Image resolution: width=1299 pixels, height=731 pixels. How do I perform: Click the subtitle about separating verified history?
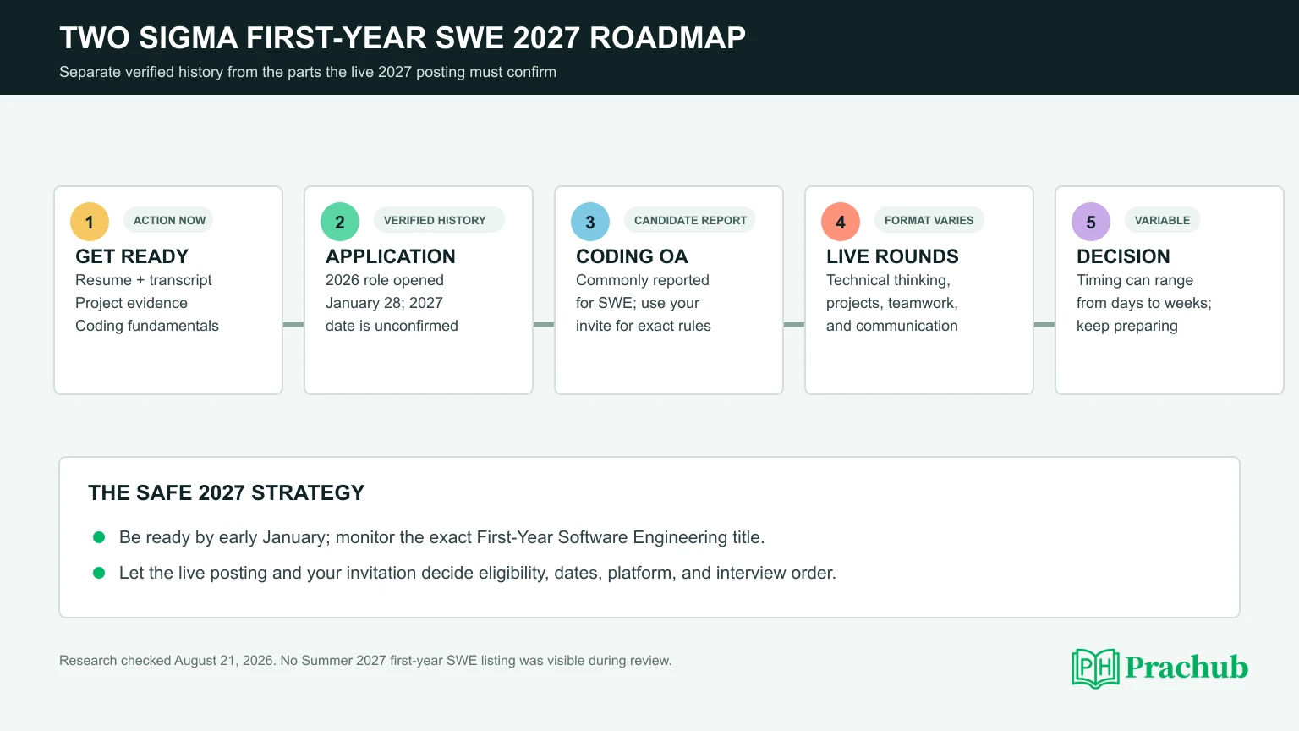(308, 72)
